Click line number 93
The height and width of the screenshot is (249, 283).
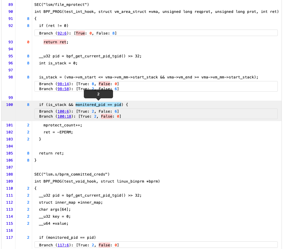pyautogui.click(x=11, y=42)
